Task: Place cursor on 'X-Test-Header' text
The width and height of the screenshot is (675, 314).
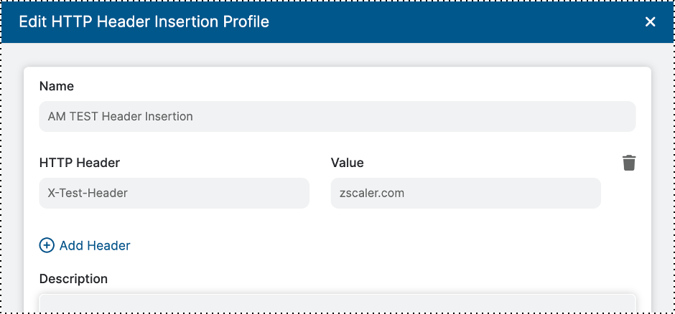Action: (83, 193)
